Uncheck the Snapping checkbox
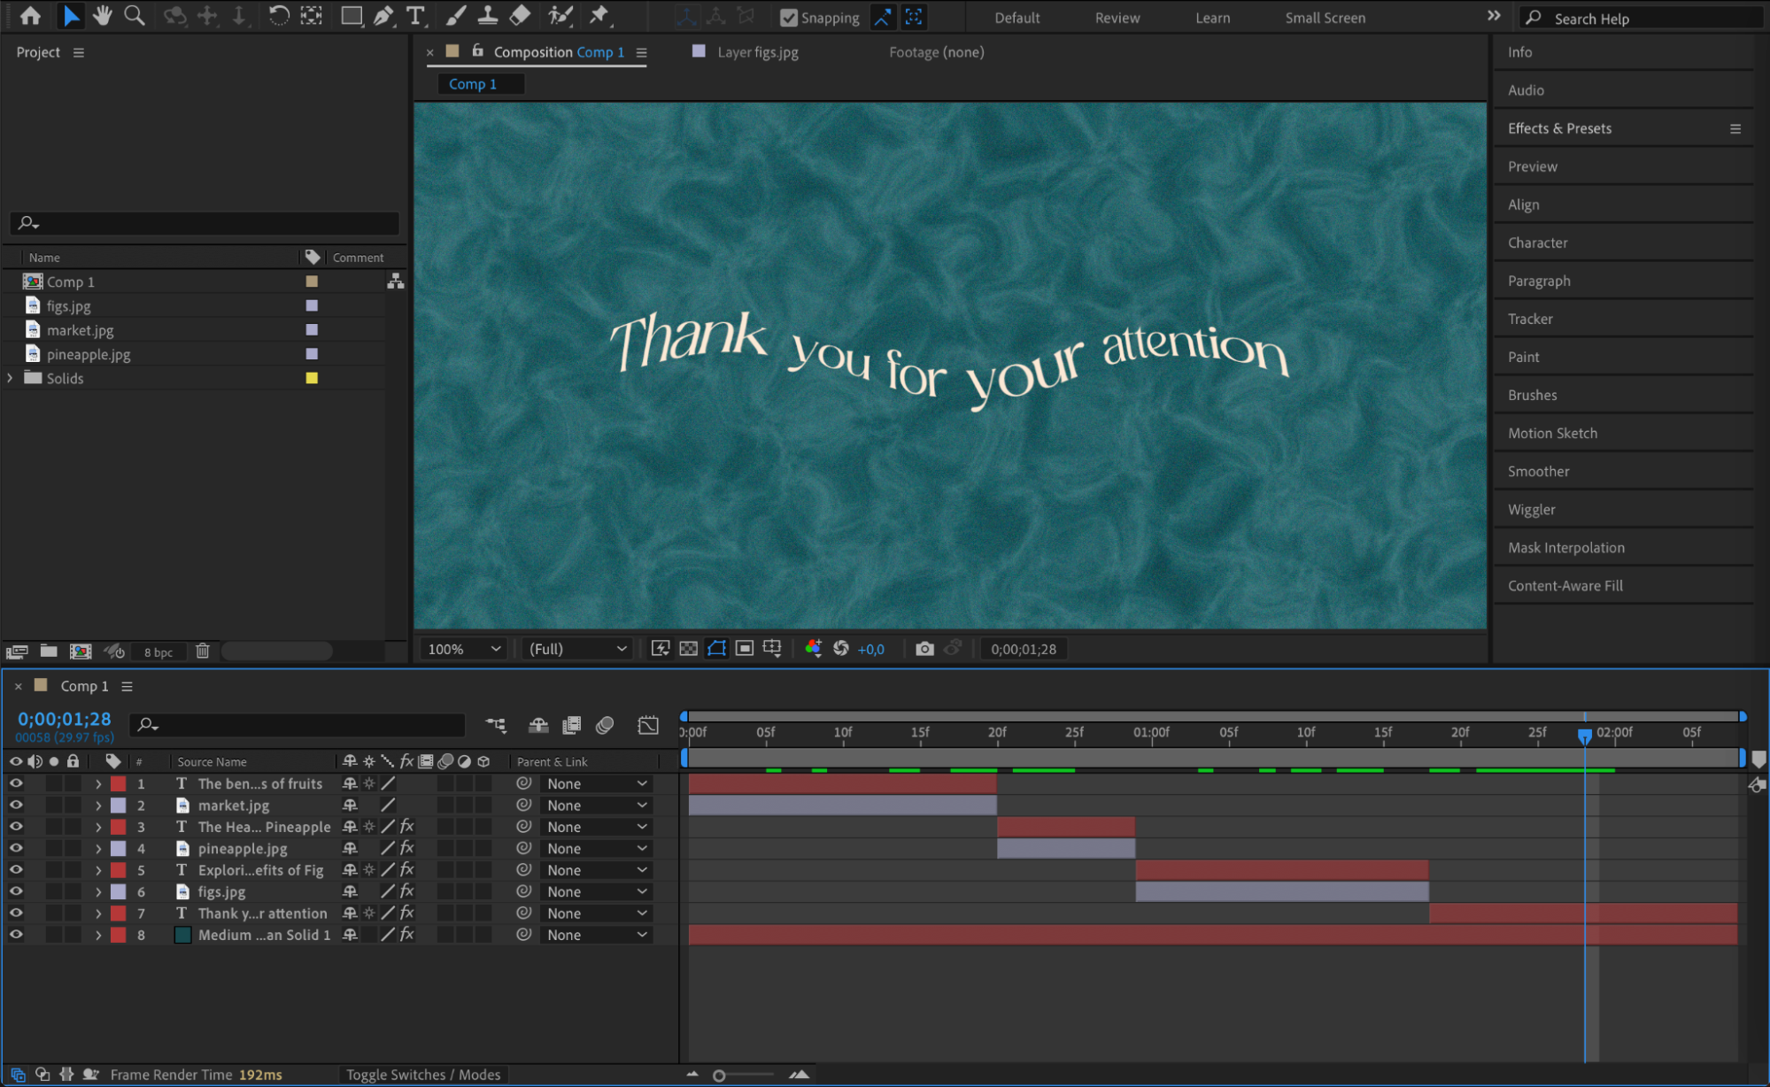 (x=788, y=18)
